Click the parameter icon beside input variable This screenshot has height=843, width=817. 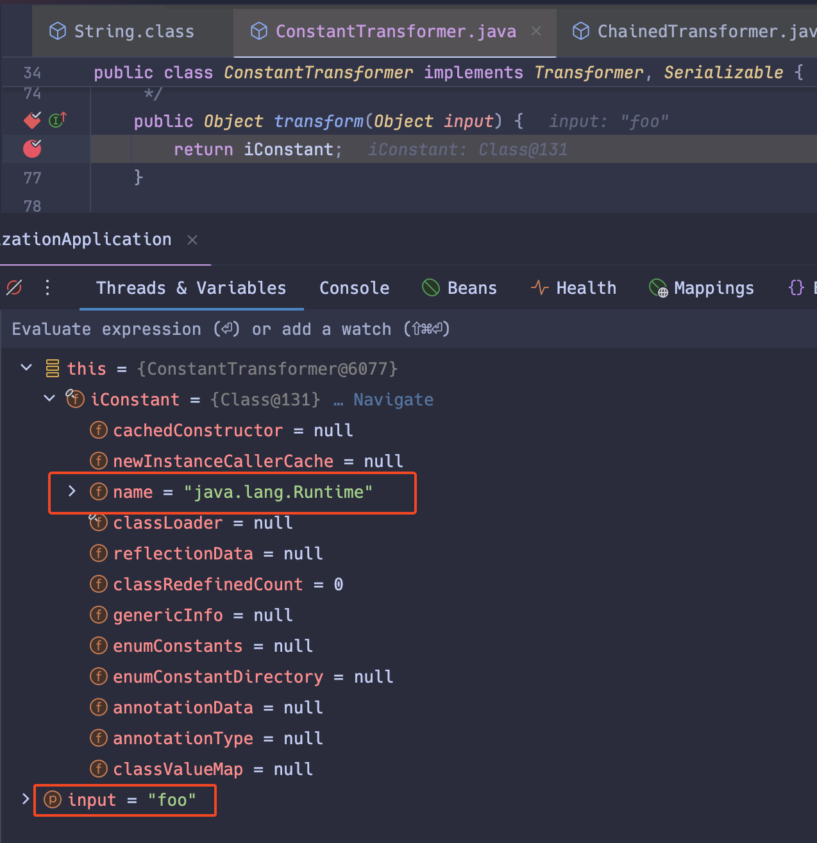pos(51,800)
